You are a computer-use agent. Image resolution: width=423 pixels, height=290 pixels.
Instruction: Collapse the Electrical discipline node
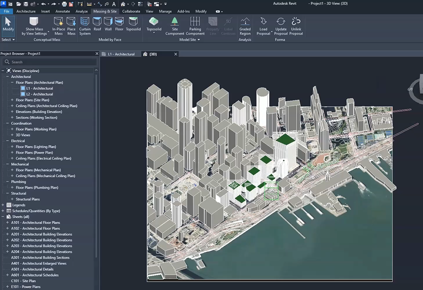pos(8,141)
